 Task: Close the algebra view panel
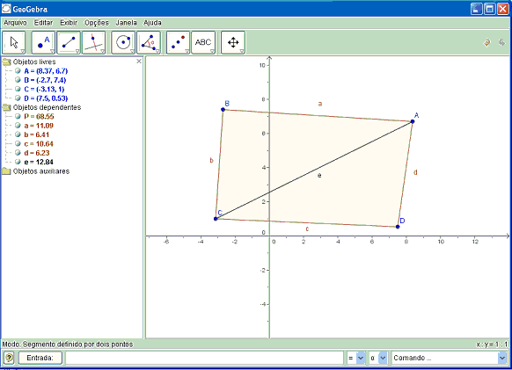(139, 61)
